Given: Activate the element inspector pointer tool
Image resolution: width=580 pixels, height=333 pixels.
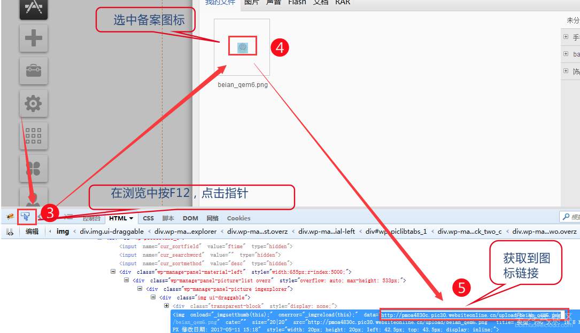Looking at the screenshot, I should 25,217.
